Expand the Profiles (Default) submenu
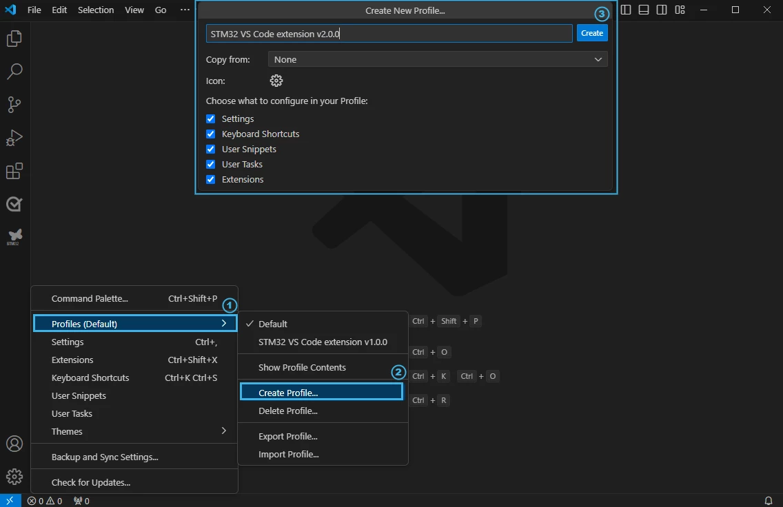 tap(134, 323)
